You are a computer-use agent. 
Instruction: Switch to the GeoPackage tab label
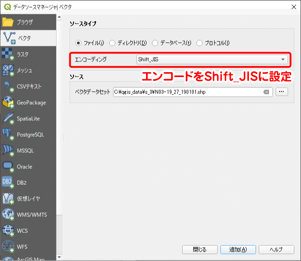[32, 102]
